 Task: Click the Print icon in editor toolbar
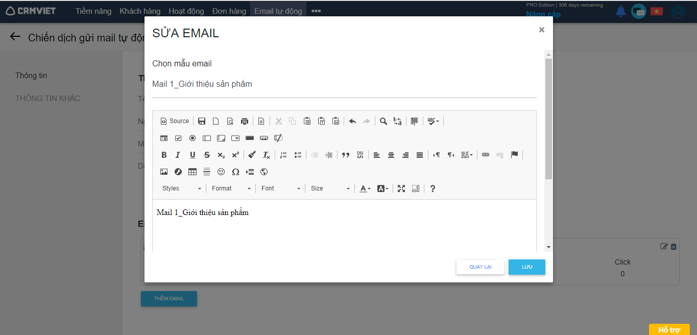(x=245, y=121)
